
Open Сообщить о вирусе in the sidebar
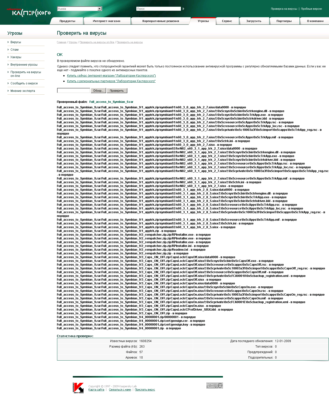pos(24,83)
